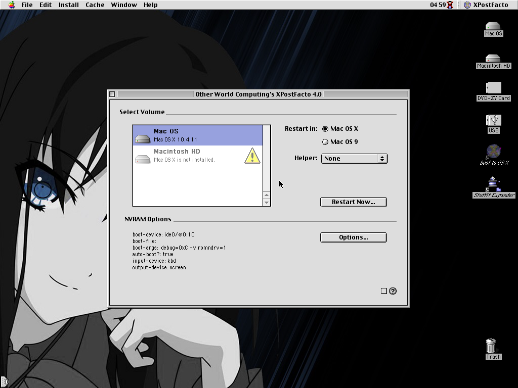This screenshot has width=518, height=388.
Task: Click the volume list scroll up arrow
Action: coord(267,195)
